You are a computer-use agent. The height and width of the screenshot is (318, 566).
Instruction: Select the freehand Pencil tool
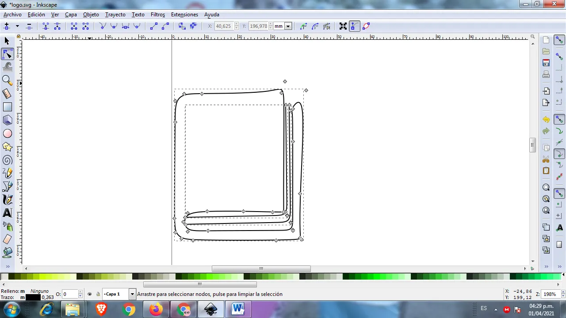pos(7,173)
